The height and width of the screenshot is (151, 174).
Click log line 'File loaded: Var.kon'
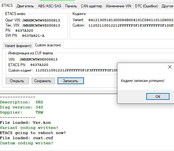25,123
